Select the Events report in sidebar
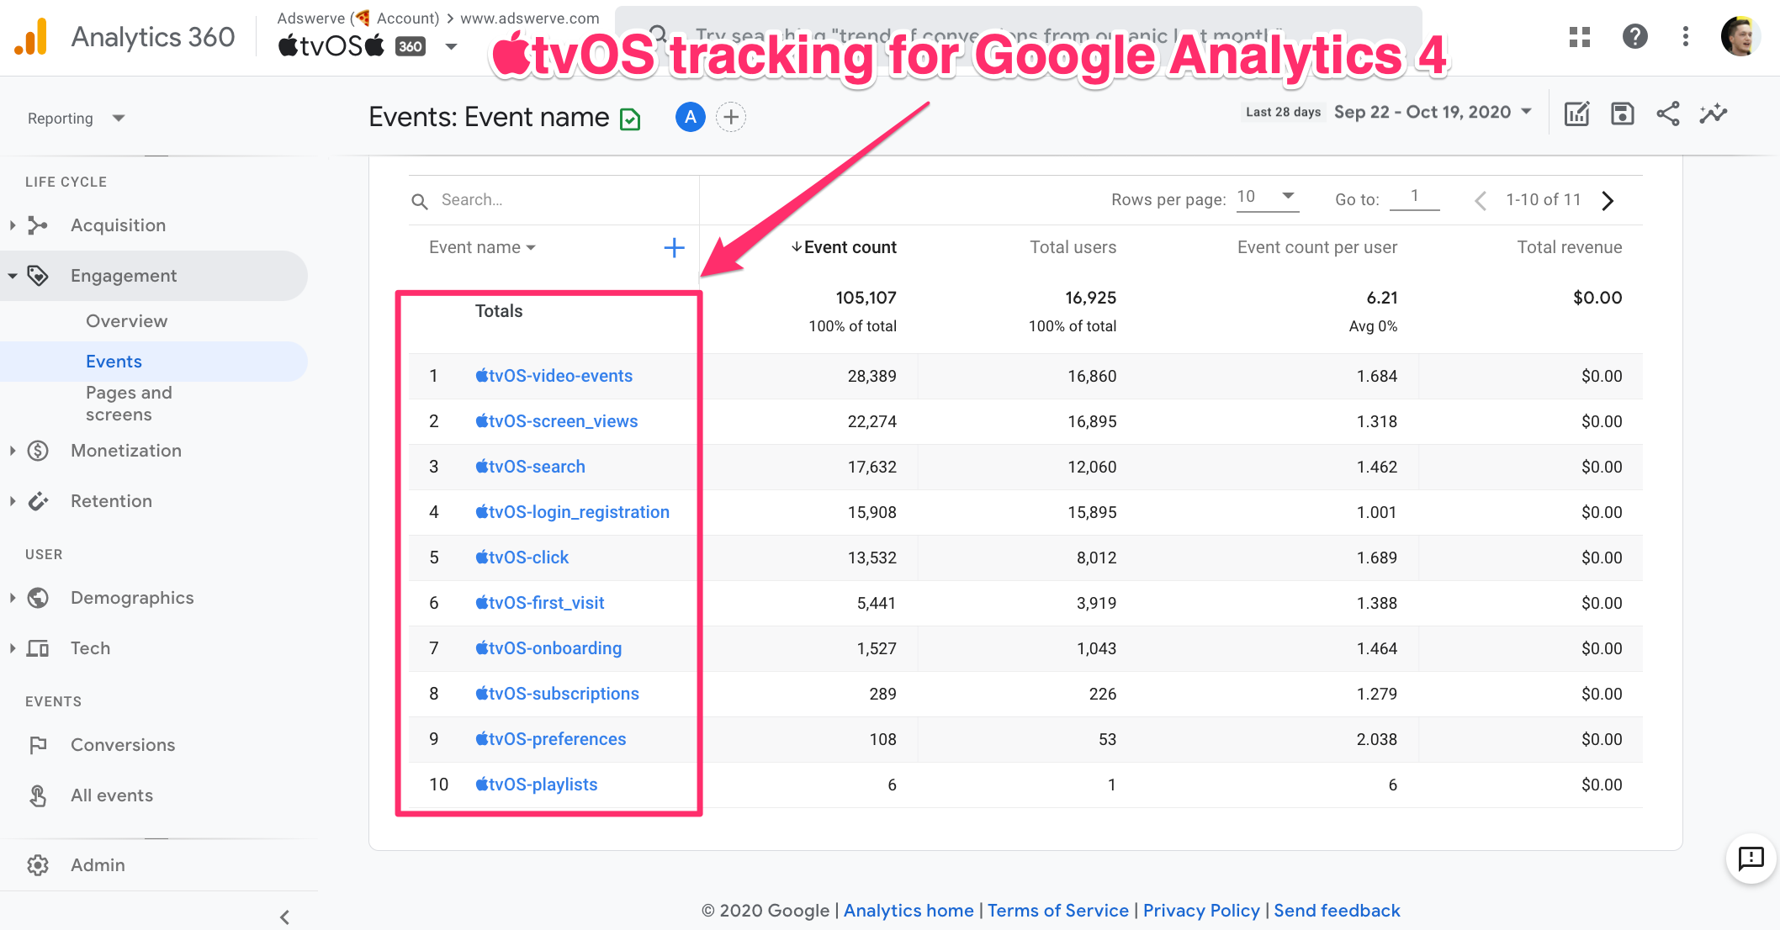Image resolution: width=1780 pixels, height=930 pixels. coord(114,362)
